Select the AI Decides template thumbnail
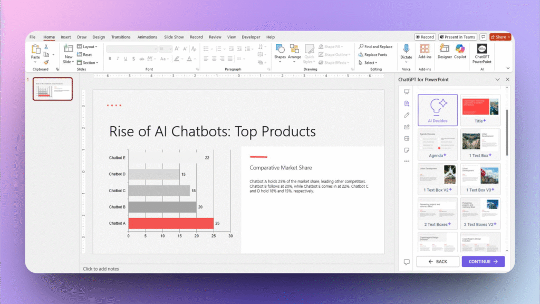The width and height of the screenshot is (540, 304). (437, 109)
